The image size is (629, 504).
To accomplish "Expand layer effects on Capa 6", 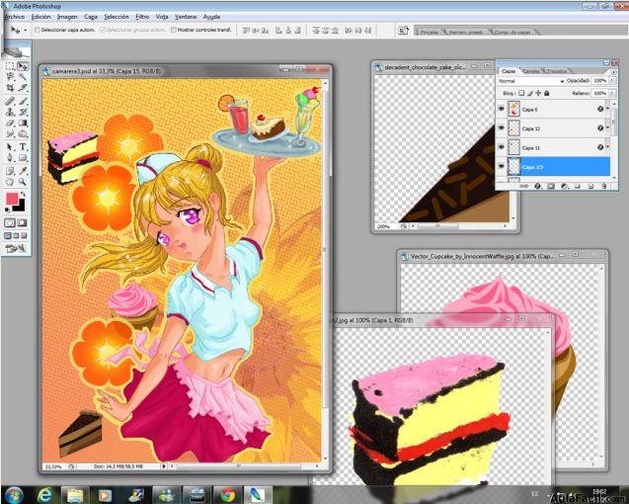I will tap(607, 109).
